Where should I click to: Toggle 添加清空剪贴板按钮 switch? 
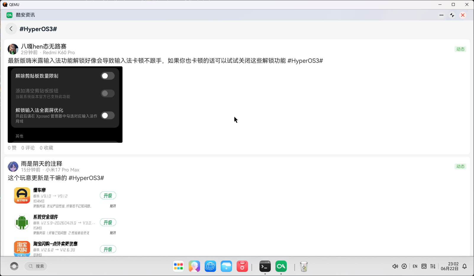click(x=108, y=94)
